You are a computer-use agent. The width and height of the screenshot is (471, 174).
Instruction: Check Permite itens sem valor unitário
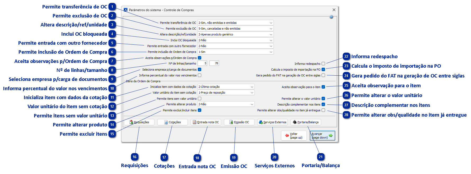(x=200, y=99)
